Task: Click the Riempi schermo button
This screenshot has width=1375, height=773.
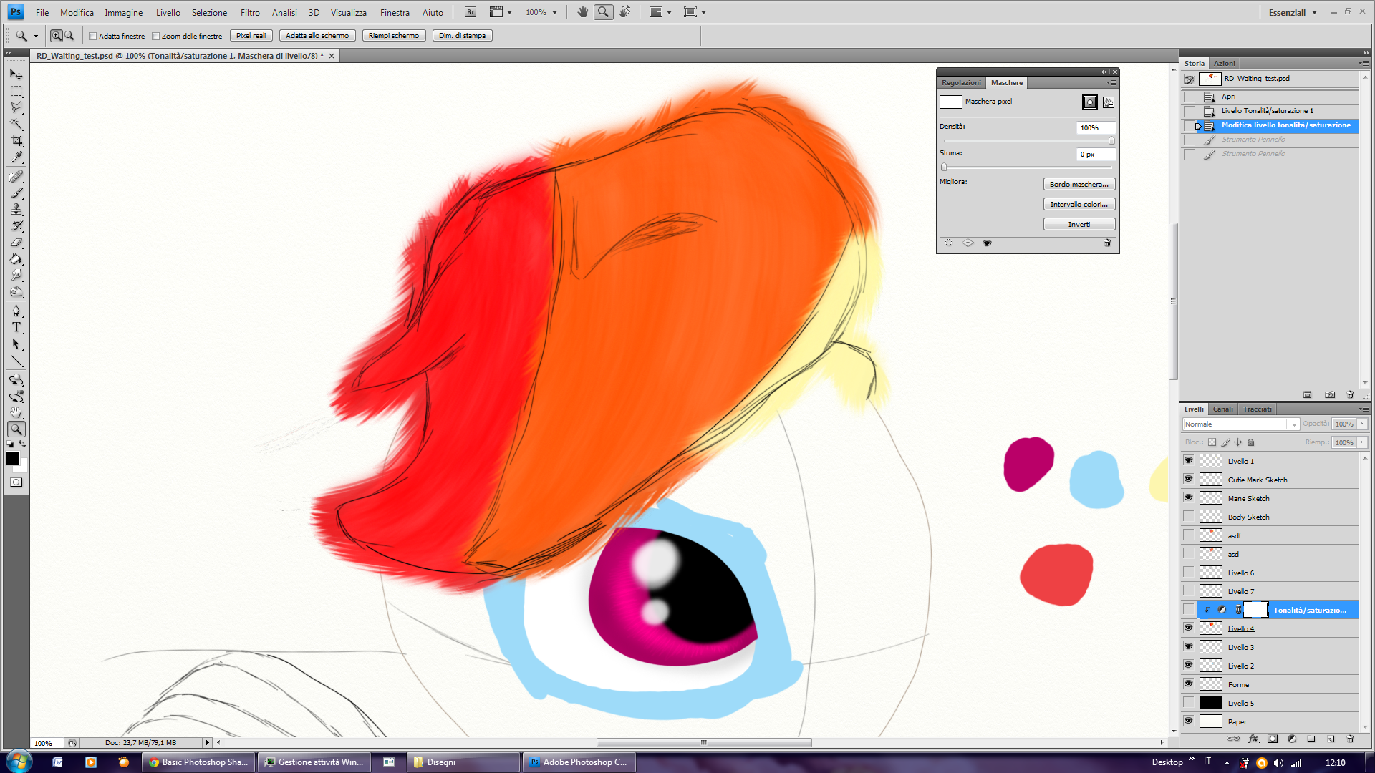Action: 394,36
